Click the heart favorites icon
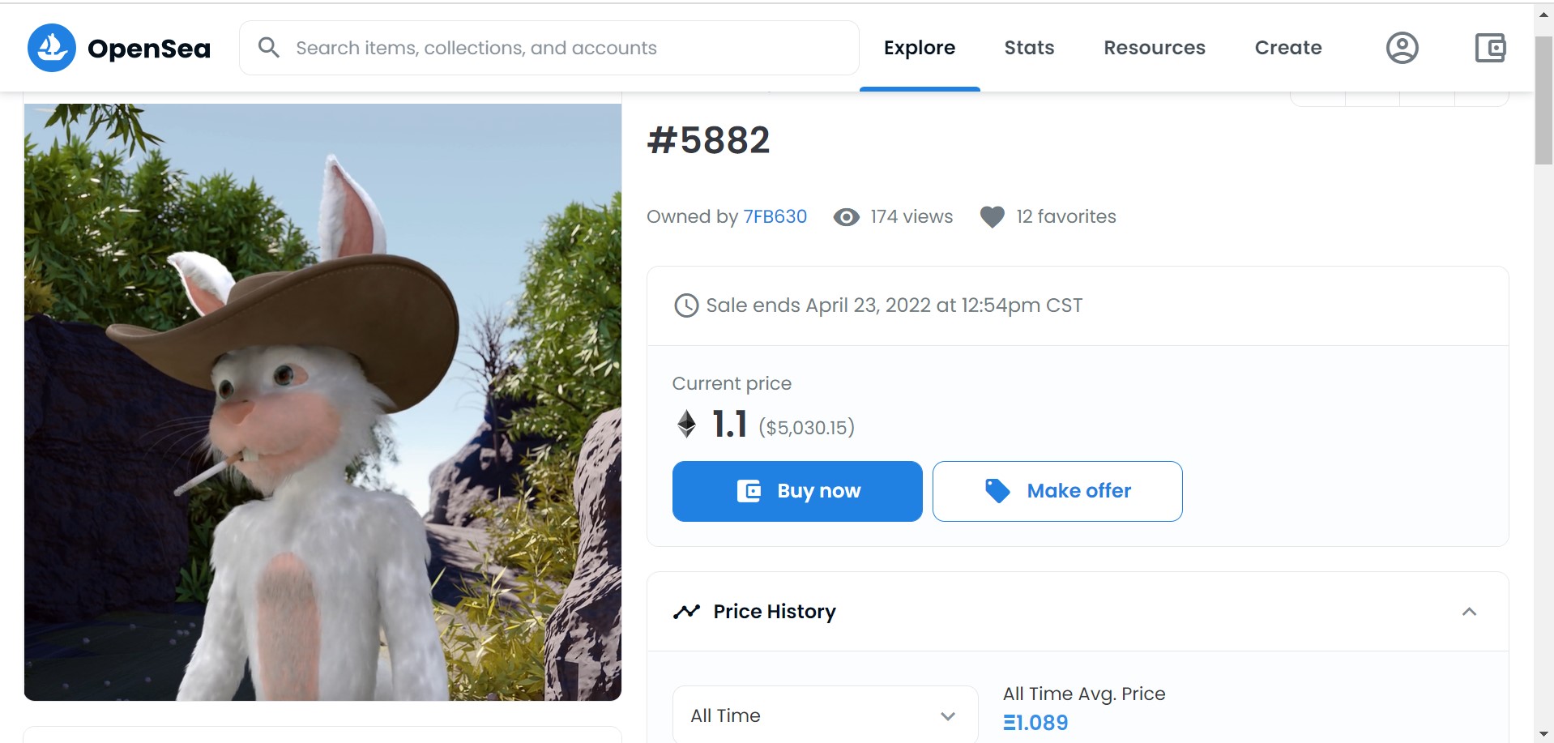 (992, 217)
